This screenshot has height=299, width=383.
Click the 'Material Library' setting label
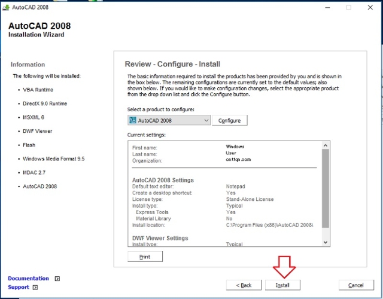(x=153, y=218)
